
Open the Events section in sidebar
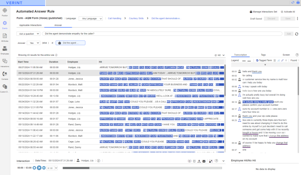tap(5, 25)
